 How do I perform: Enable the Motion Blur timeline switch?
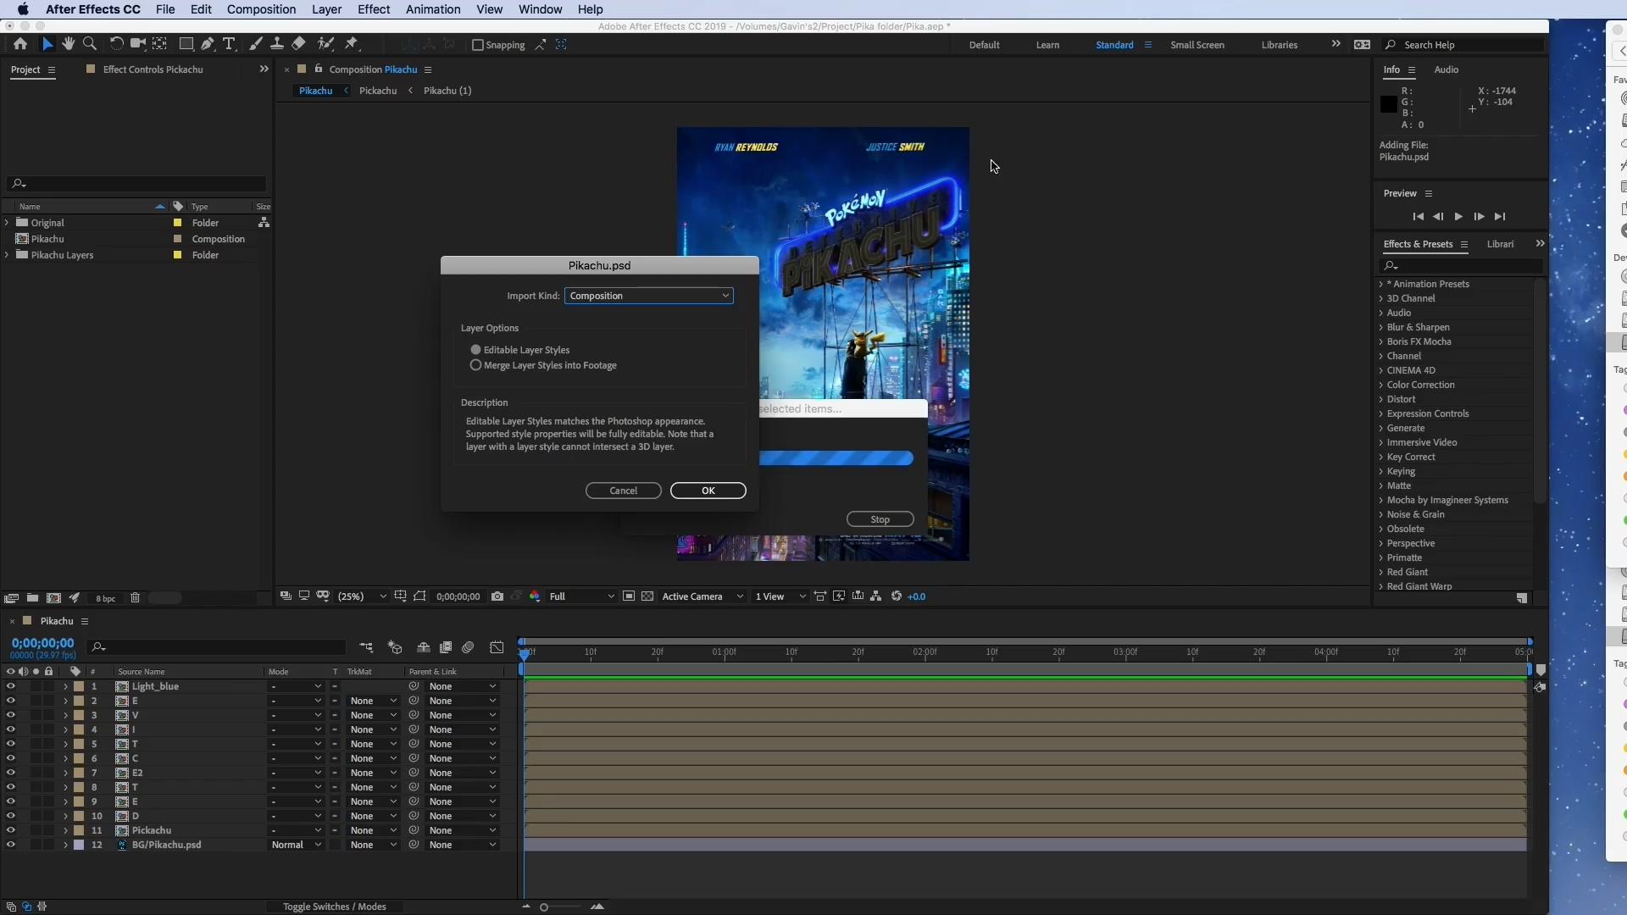[x=468, y=647]
